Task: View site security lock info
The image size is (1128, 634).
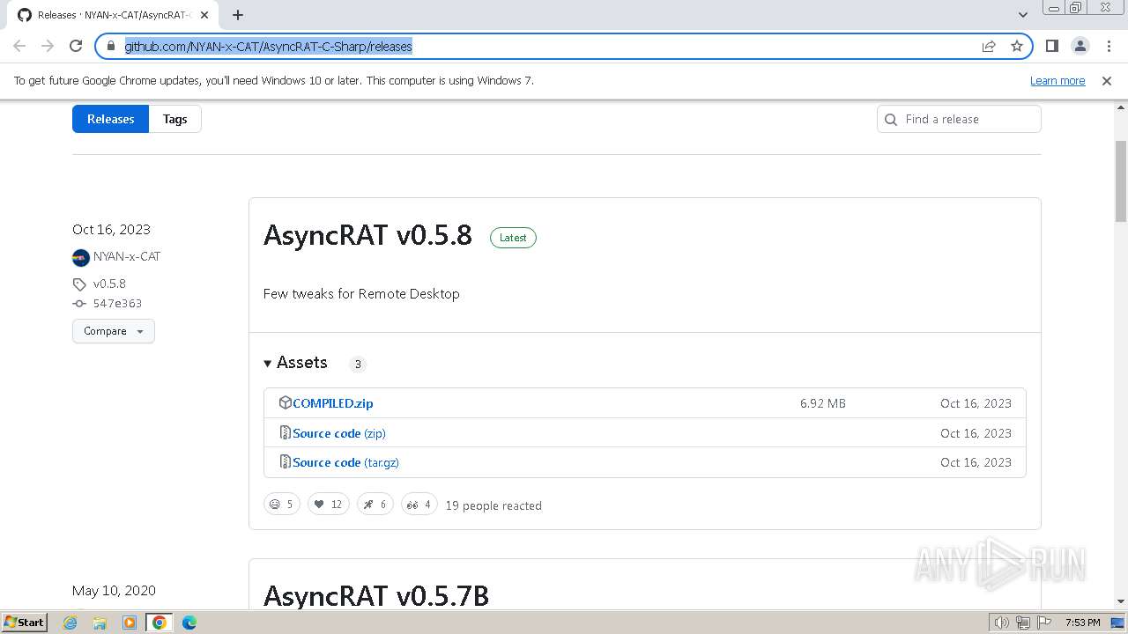Action: click(110, 46)
